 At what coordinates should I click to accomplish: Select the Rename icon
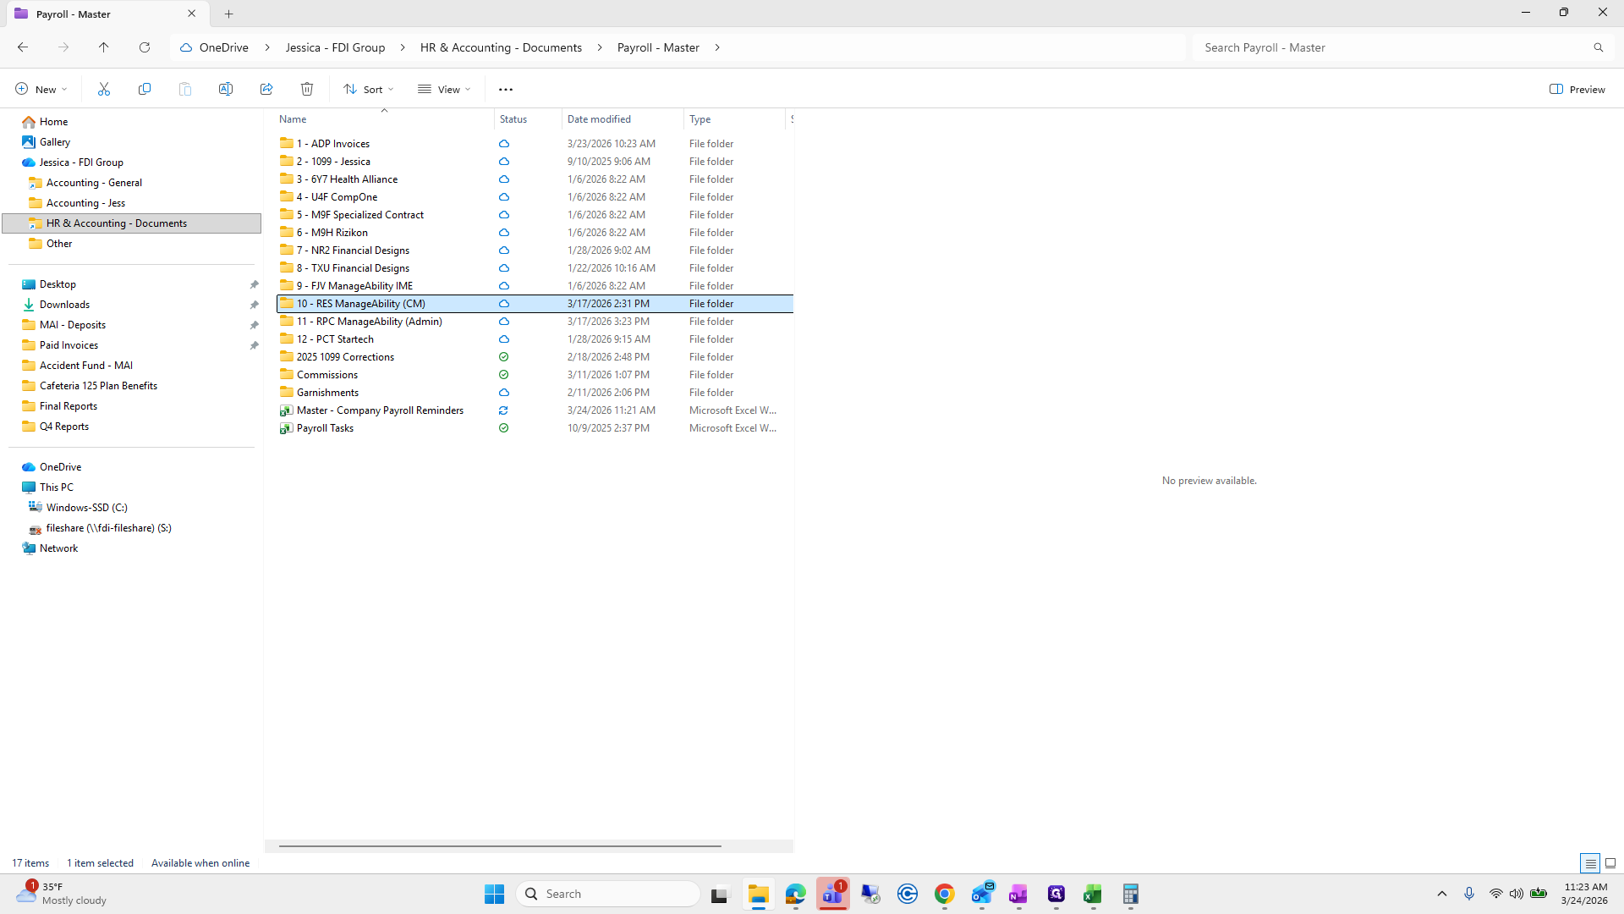tap(225, 89)
